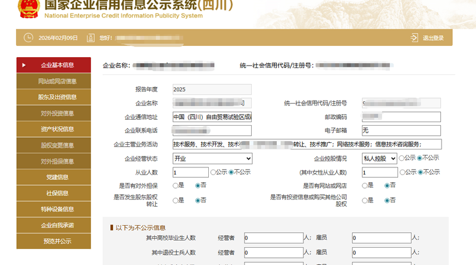Click the 企业通信地址 input field
Image resolution: width=476 pixels, height=265 pixels.
[212, 117]
